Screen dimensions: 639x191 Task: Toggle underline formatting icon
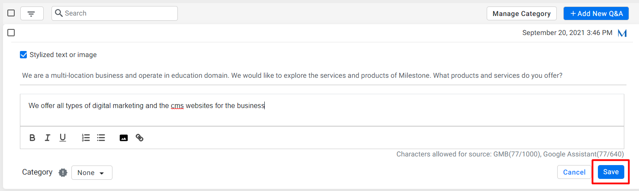pos(63,138)
